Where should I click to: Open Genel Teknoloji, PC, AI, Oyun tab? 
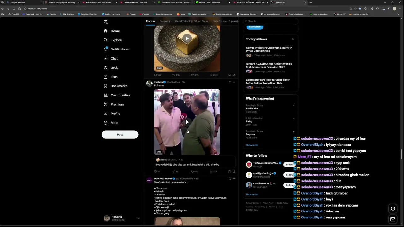click(192, 21)
